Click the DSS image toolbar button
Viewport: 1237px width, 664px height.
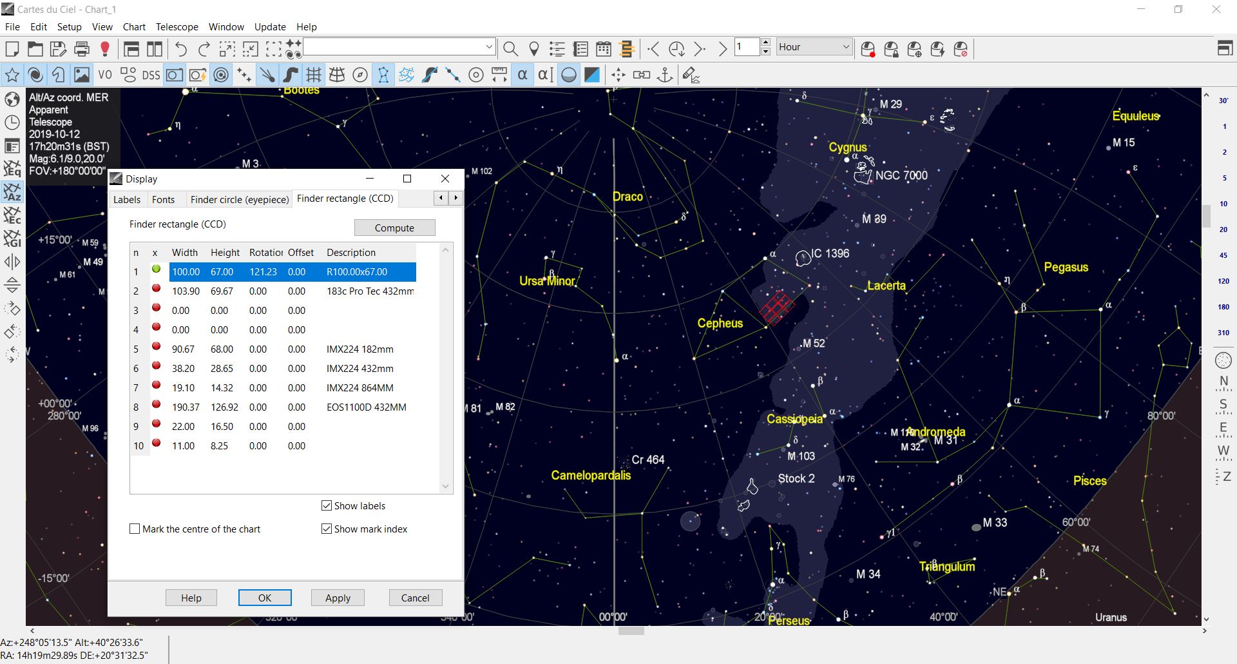point(151,75)
